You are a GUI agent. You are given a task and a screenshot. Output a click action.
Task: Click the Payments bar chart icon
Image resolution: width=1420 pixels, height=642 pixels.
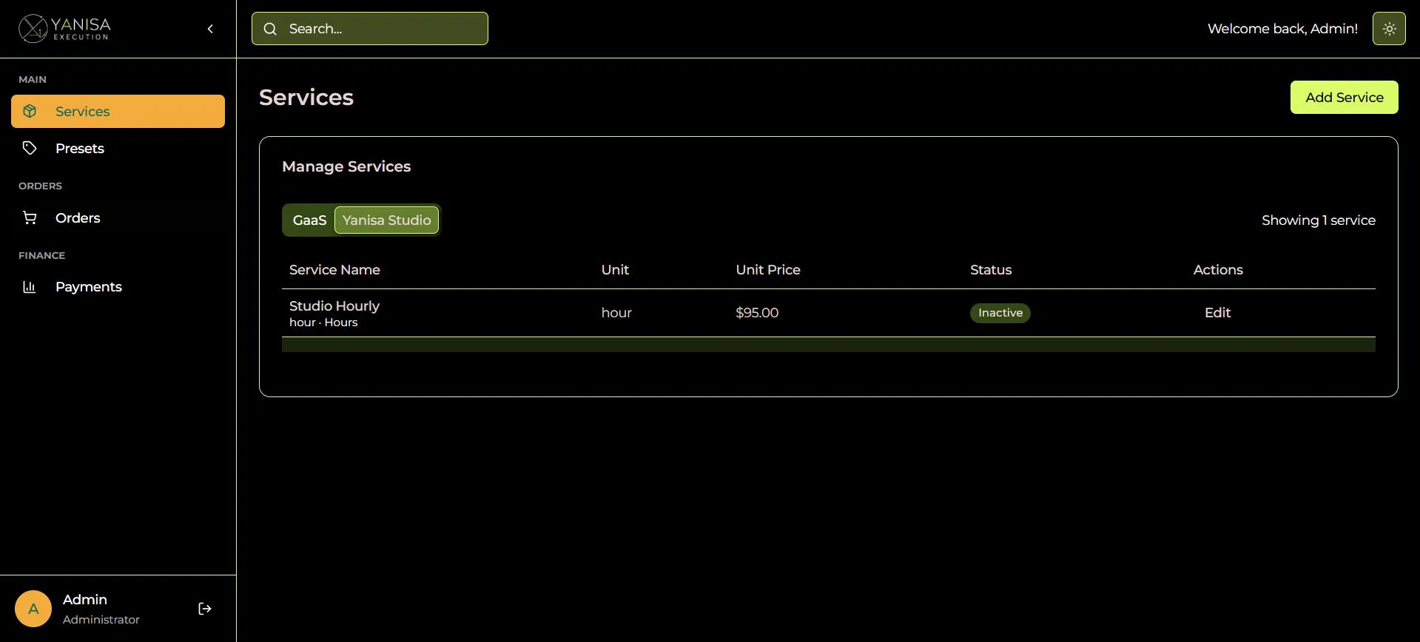coord(30,287)
